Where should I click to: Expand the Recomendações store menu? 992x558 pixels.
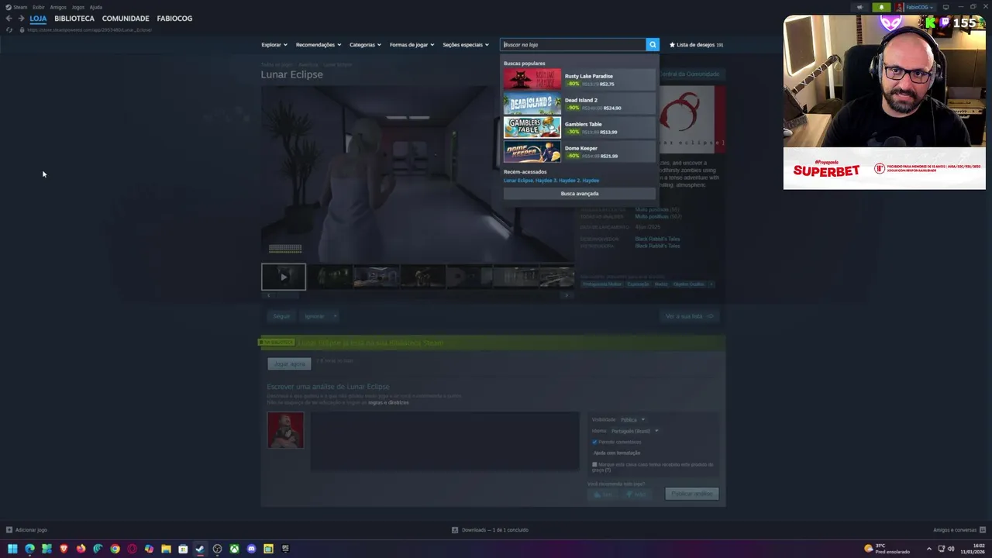click(318, 45)
